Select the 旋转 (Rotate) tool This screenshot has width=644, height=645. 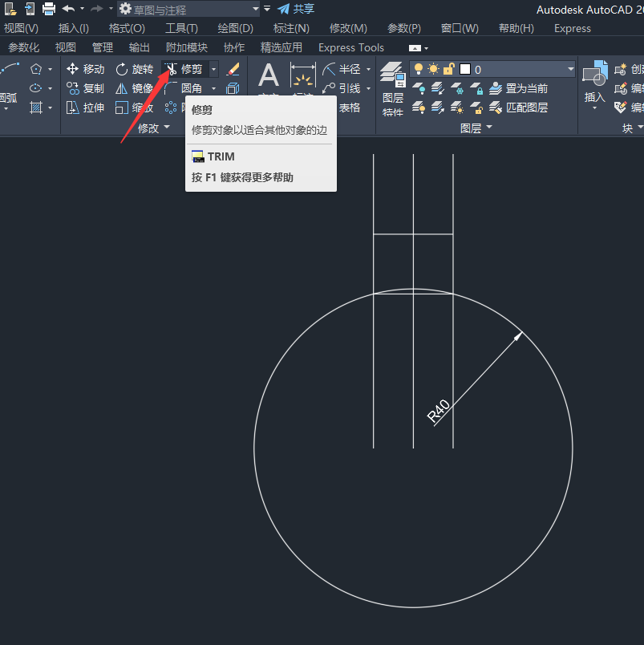coord(135,69)
